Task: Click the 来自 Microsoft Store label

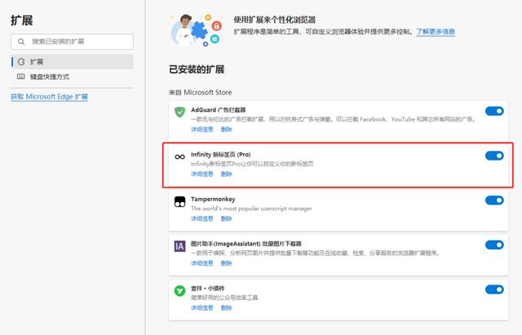Action: tap(201, 92)
